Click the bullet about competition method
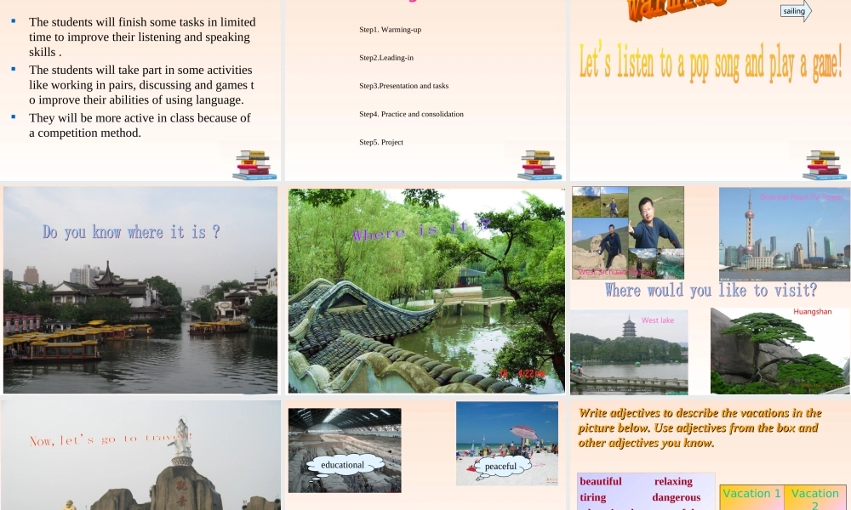The height and width of the screenshot is (510, 851). pos(140,125)
